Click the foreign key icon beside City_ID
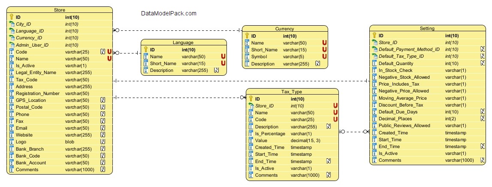The image size is (492, 187). (11, 24)
